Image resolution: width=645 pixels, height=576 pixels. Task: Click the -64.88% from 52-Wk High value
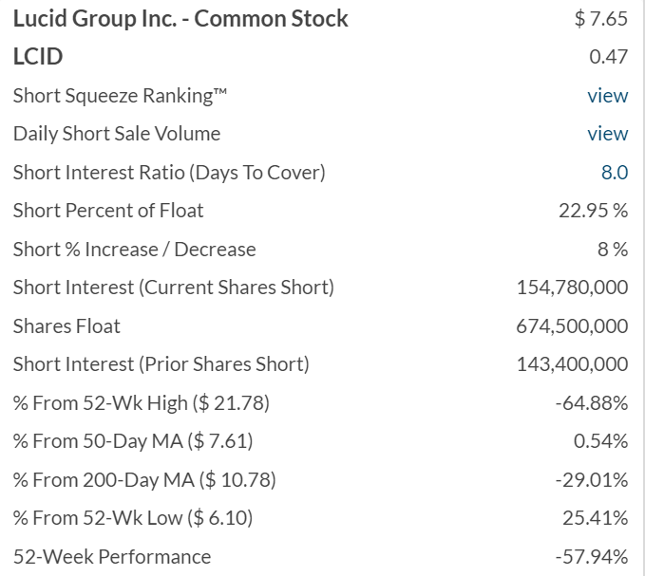(x=592, y=403)
